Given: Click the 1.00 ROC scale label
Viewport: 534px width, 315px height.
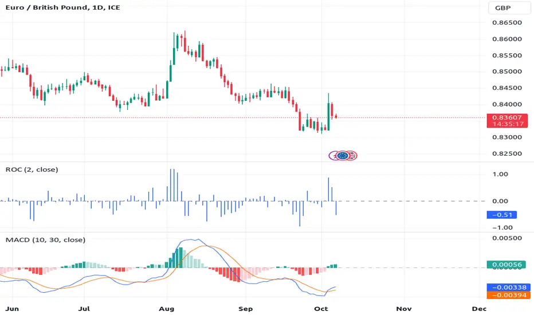Looking at the screenshot, I should [x=500, y=174].
